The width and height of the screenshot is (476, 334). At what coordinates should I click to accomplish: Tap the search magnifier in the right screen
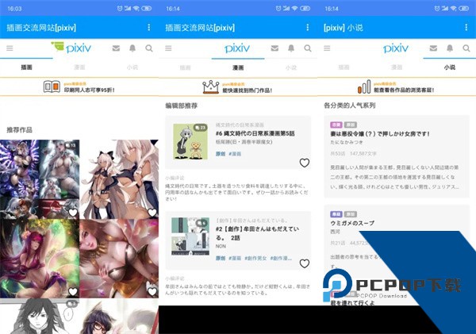click(466, 48)
